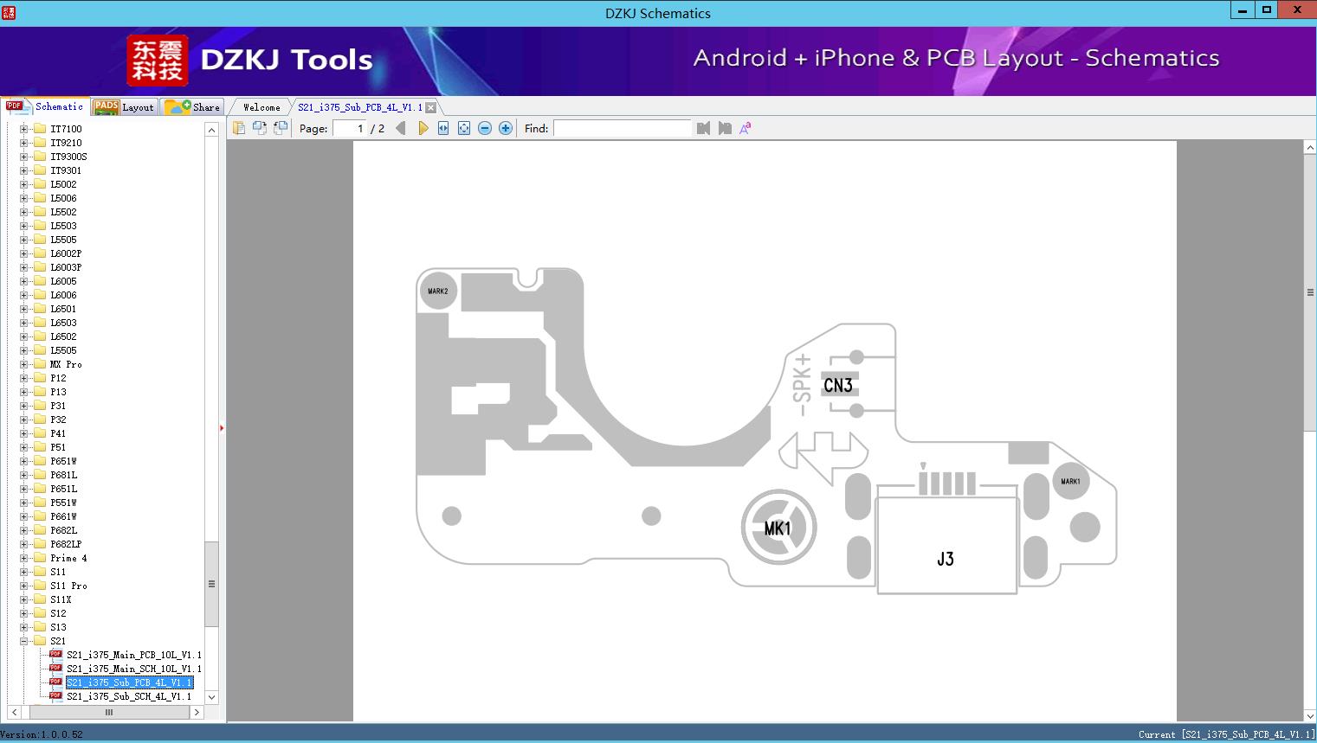Screen dimensions: 1317x743
Task: Select the P682LP folder
Action: (66, 544)
